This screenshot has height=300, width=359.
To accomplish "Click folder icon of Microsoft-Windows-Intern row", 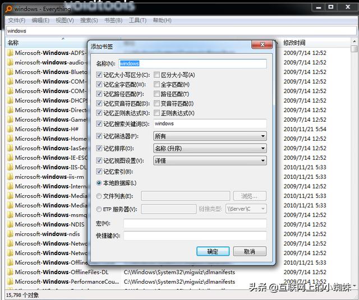I will point(10,187).
